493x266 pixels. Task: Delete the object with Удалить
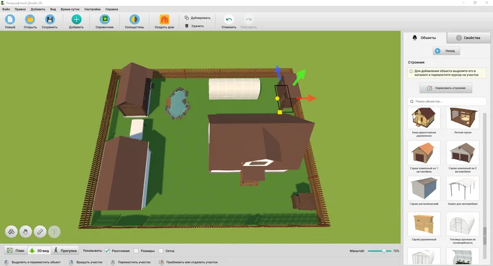point(194,26)
